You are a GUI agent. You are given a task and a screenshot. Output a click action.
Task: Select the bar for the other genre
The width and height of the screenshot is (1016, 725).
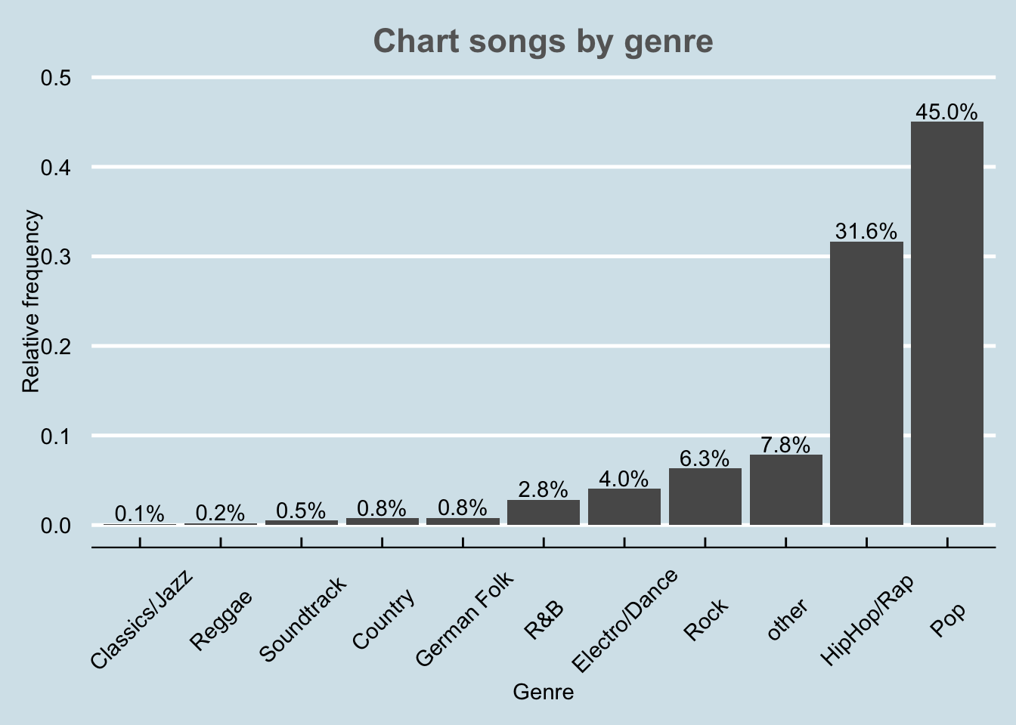click(785, 489)
